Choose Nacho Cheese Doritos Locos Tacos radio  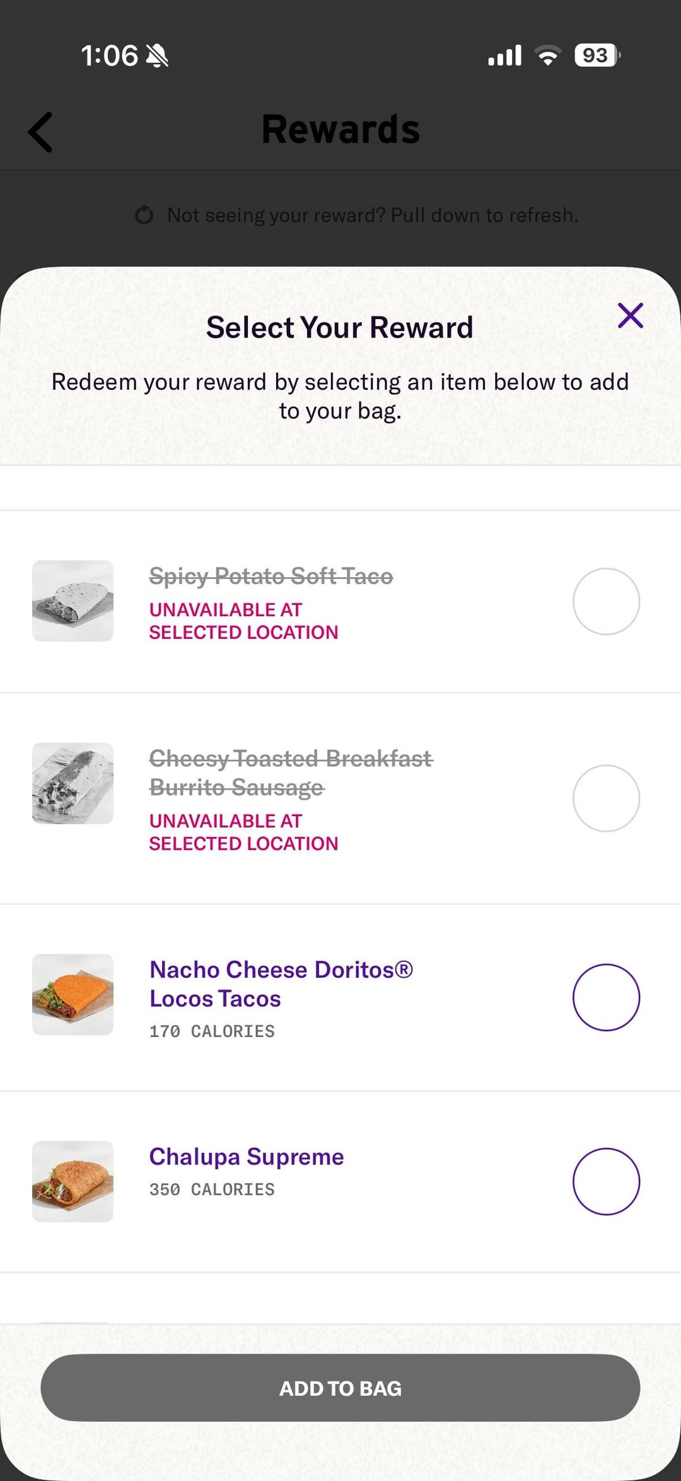pyautogui.click(x=606, y=997)
